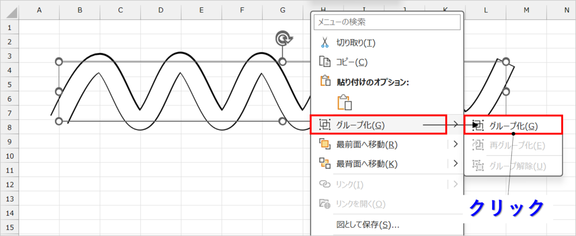The image size is (576, 236).
Task: Click the bottom-middle sizing handle of the shape
Action: 282,121
